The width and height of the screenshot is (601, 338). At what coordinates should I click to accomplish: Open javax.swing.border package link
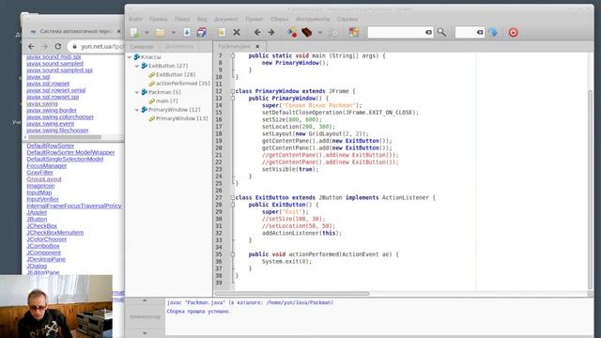click(x=52, y=111)
